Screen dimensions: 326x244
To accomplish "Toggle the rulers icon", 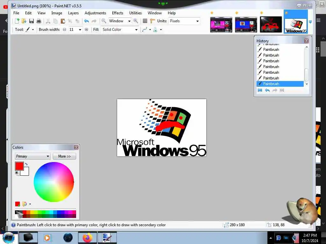I will coord(152,21).
